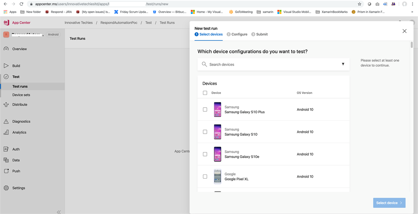The image size is (418, 214).
Task: Click the Search devices input field
Action: tap(273, 64)
